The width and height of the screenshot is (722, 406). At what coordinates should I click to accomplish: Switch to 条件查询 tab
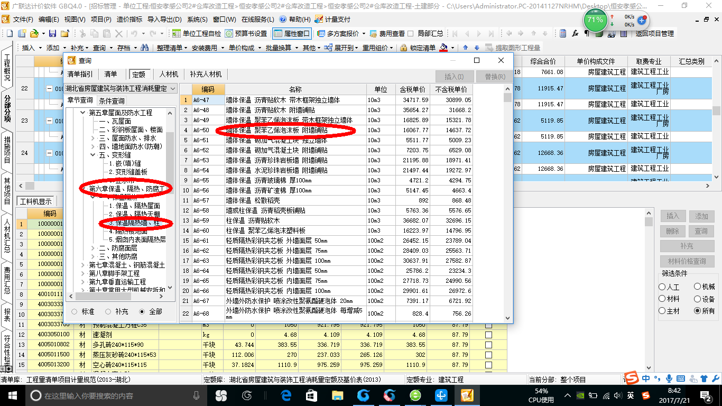pyautogui.click(x=112, y=100)
